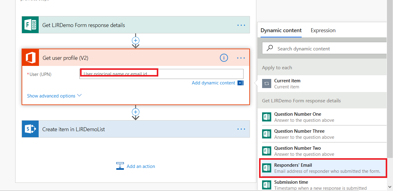Image resolution: width=393 pixels, height=191 pixels.
Task: Click the Get LJRDemo Form response details header
Action: pos(136,25)
